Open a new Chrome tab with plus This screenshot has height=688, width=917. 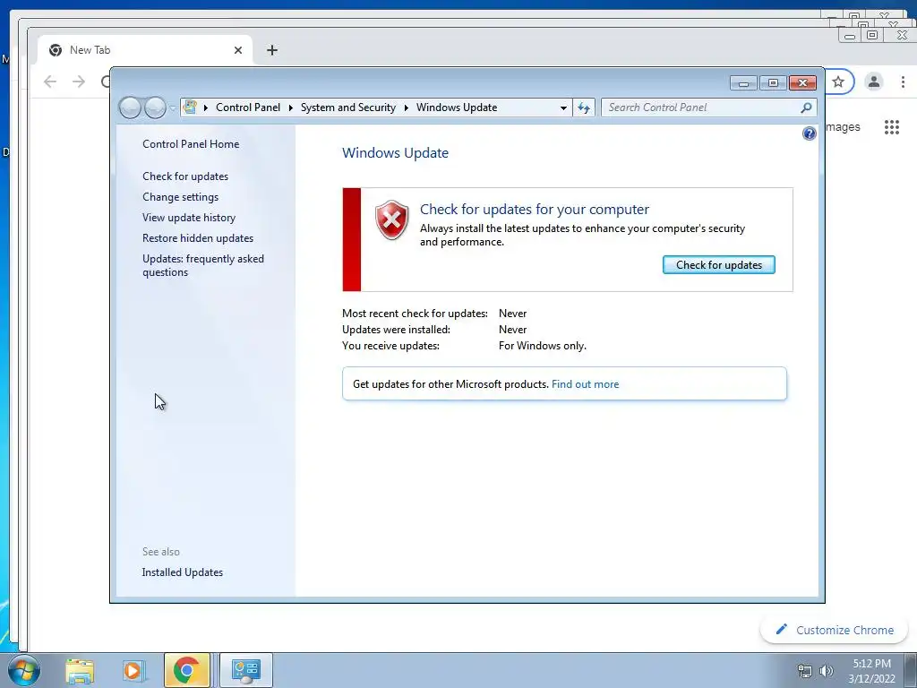coord(272,50)
